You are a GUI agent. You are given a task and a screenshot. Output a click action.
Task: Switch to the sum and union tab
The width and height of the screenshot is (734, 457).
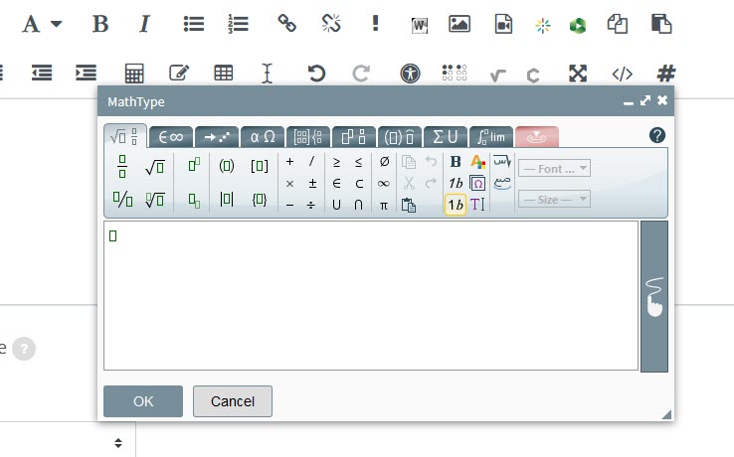click(x=446, y=137)
